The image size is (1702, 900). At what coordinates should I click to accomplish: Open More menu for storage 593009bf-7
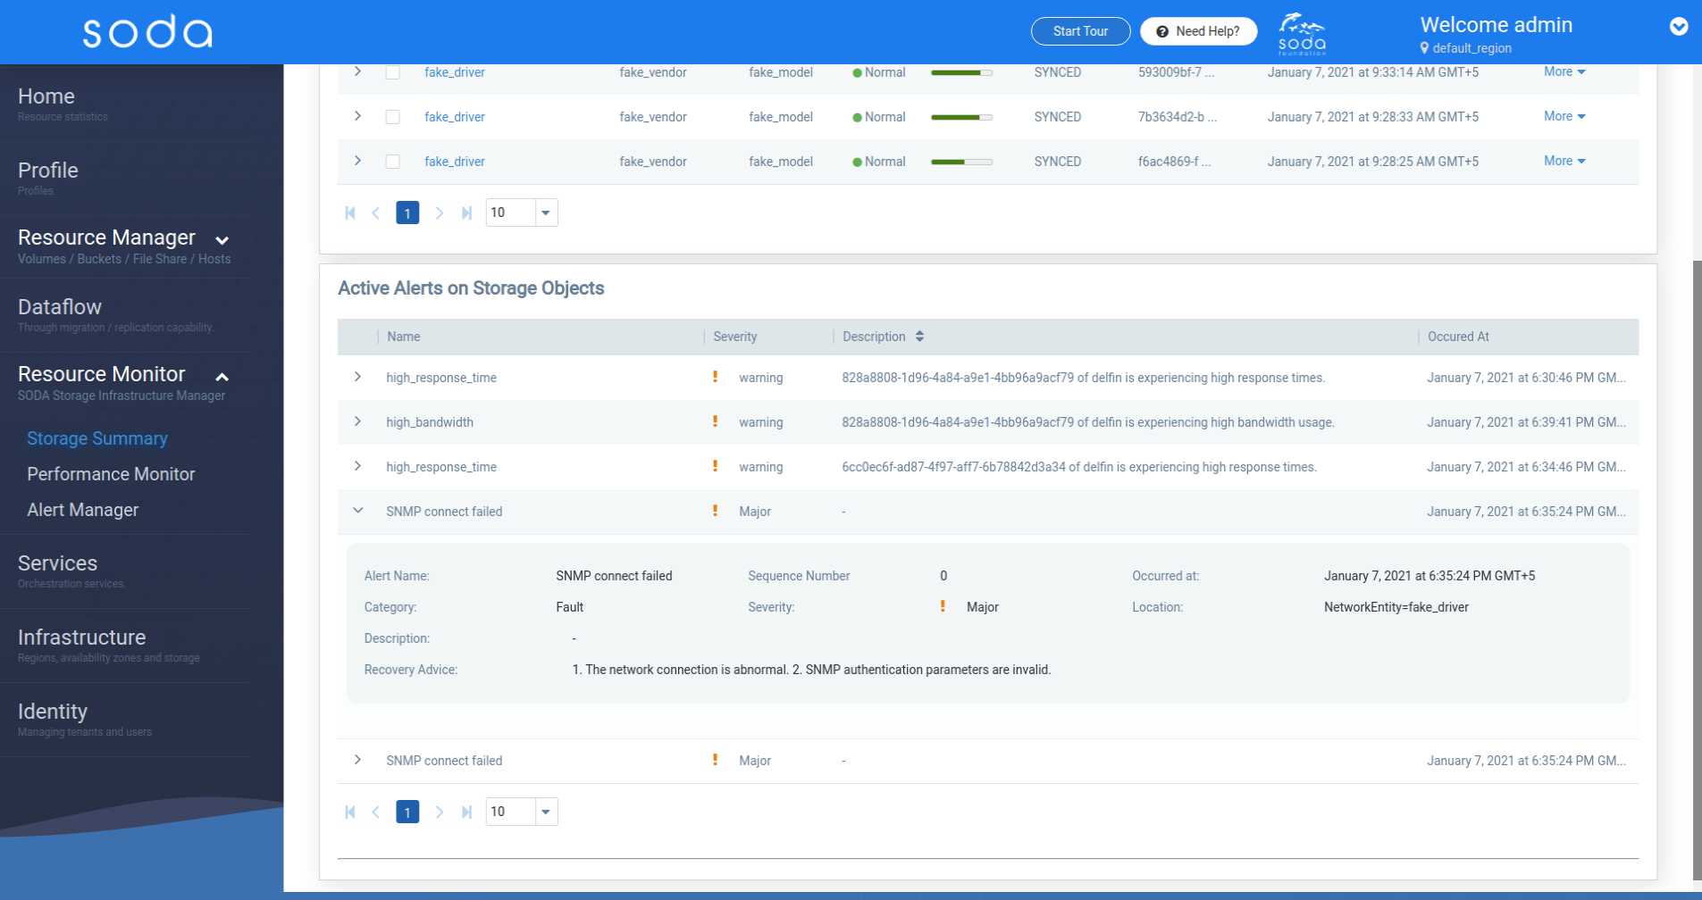click(x=1564, y=71)
